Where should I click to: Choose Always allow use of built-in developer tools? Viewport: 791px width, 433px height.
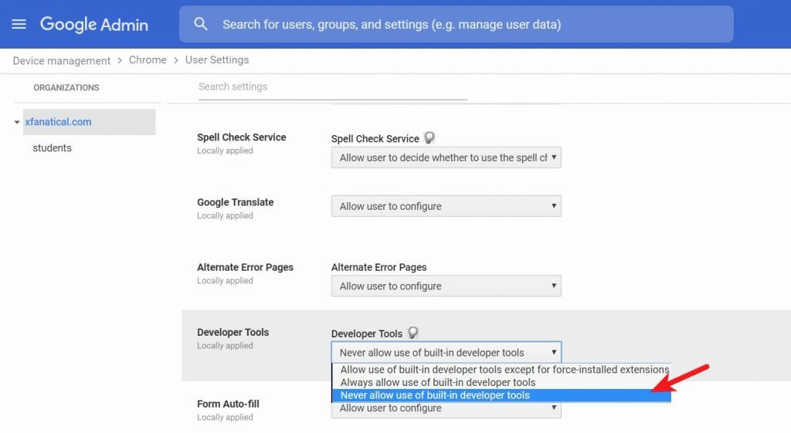(x=501, y=383)
